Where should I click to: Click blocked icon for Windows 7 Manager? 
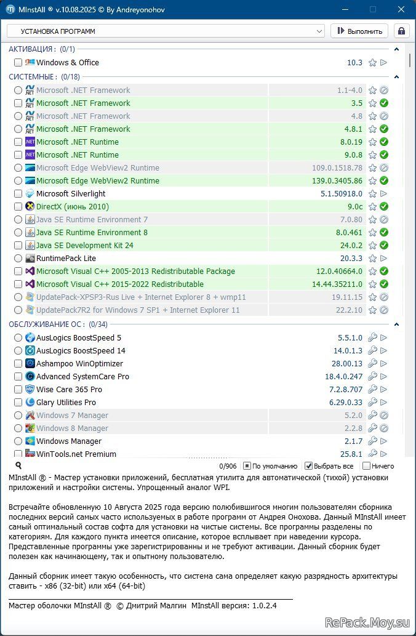384,416
